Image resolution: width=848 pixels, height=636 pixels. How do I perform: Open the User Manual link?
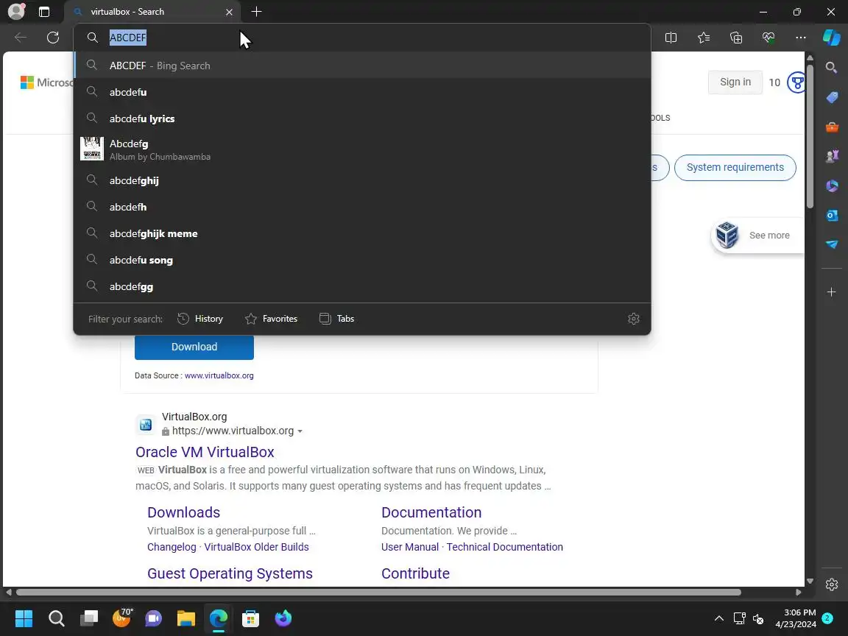pyautogui.click(x=410, y=547)
